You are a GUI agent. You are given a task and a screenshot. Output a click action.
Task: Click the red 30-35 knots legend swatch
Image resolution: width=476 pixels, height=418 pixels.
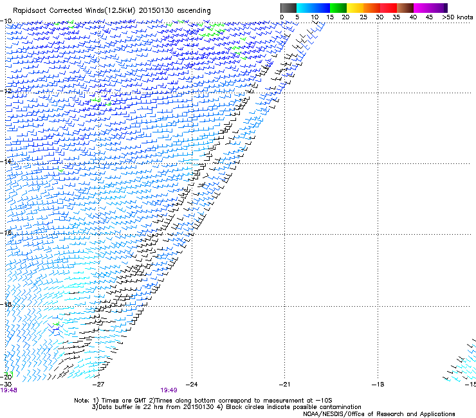click(x=389, y=8)
